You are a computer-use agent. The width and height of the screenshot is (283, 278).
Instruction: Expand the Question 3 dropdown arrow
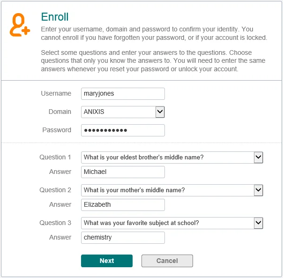[x=258, y=223]
